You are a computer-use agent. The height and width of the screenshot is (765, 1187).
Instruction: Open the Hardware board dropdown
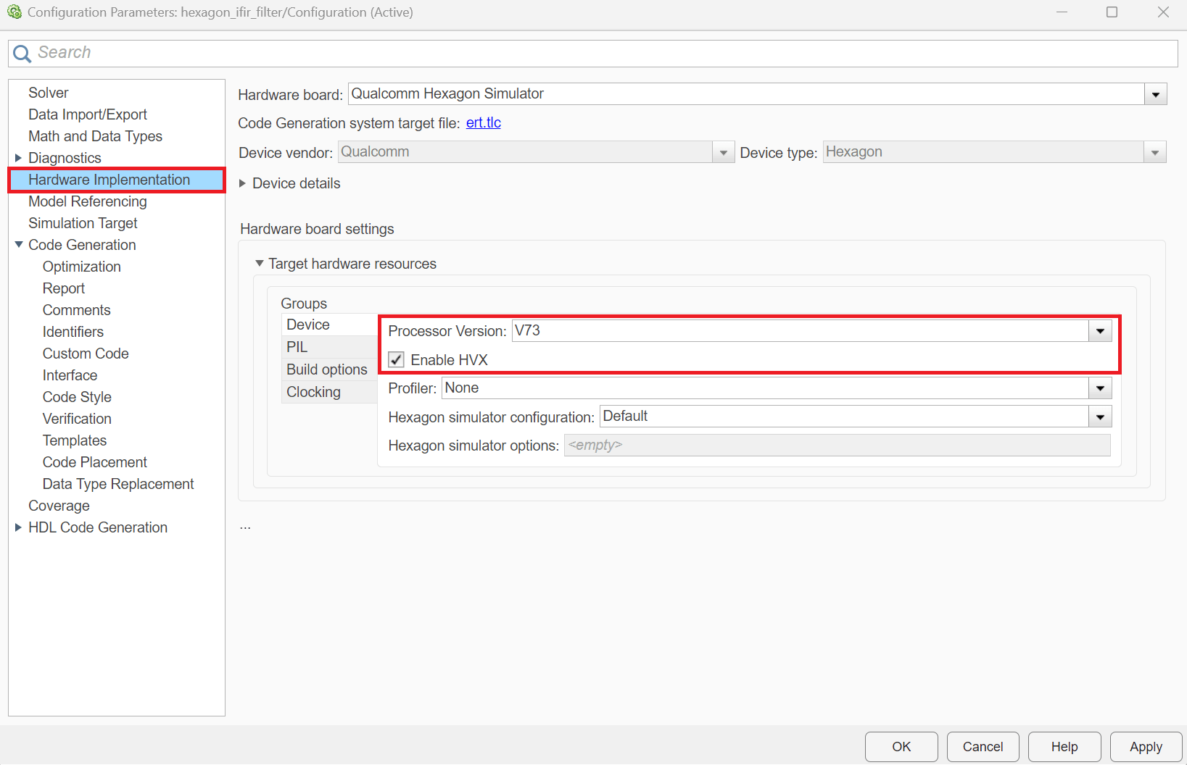(1155, 94)
